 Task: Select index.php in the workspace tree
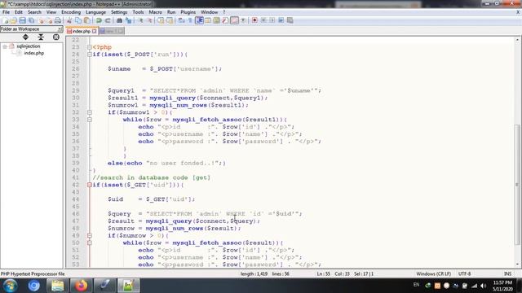pyautogui.click(x=33, y=53)
